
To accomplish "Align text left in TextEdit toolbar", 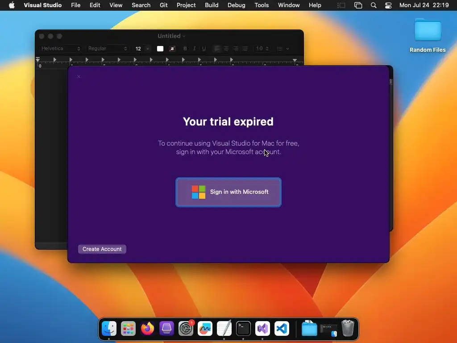I will point(217,49).
